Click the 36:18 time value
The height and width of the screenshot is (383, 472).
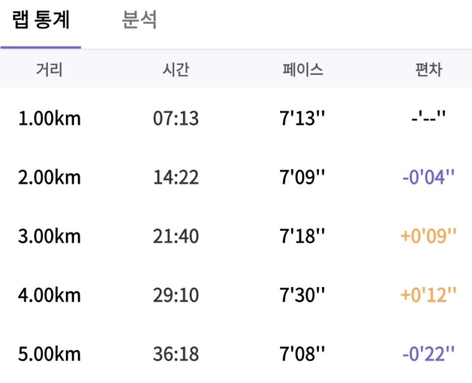pyautogui.click(x=176, y=354)
